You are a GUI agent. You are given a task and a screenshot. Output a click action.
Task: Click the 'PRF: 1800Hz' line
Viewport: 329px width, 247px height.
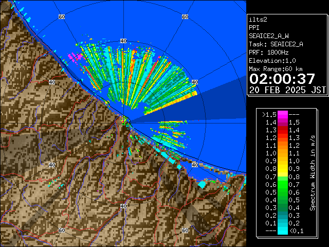269,52
